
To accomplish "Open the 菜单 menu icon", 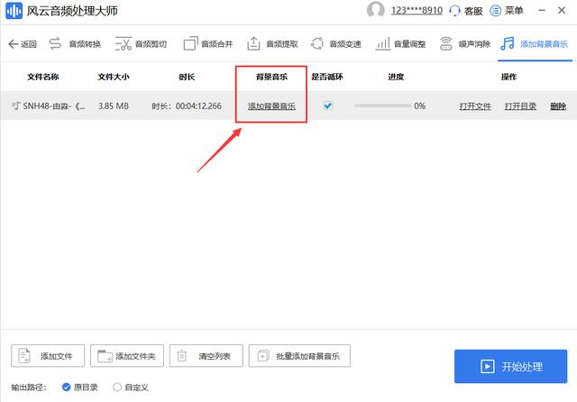I will (x=495, y=11).
